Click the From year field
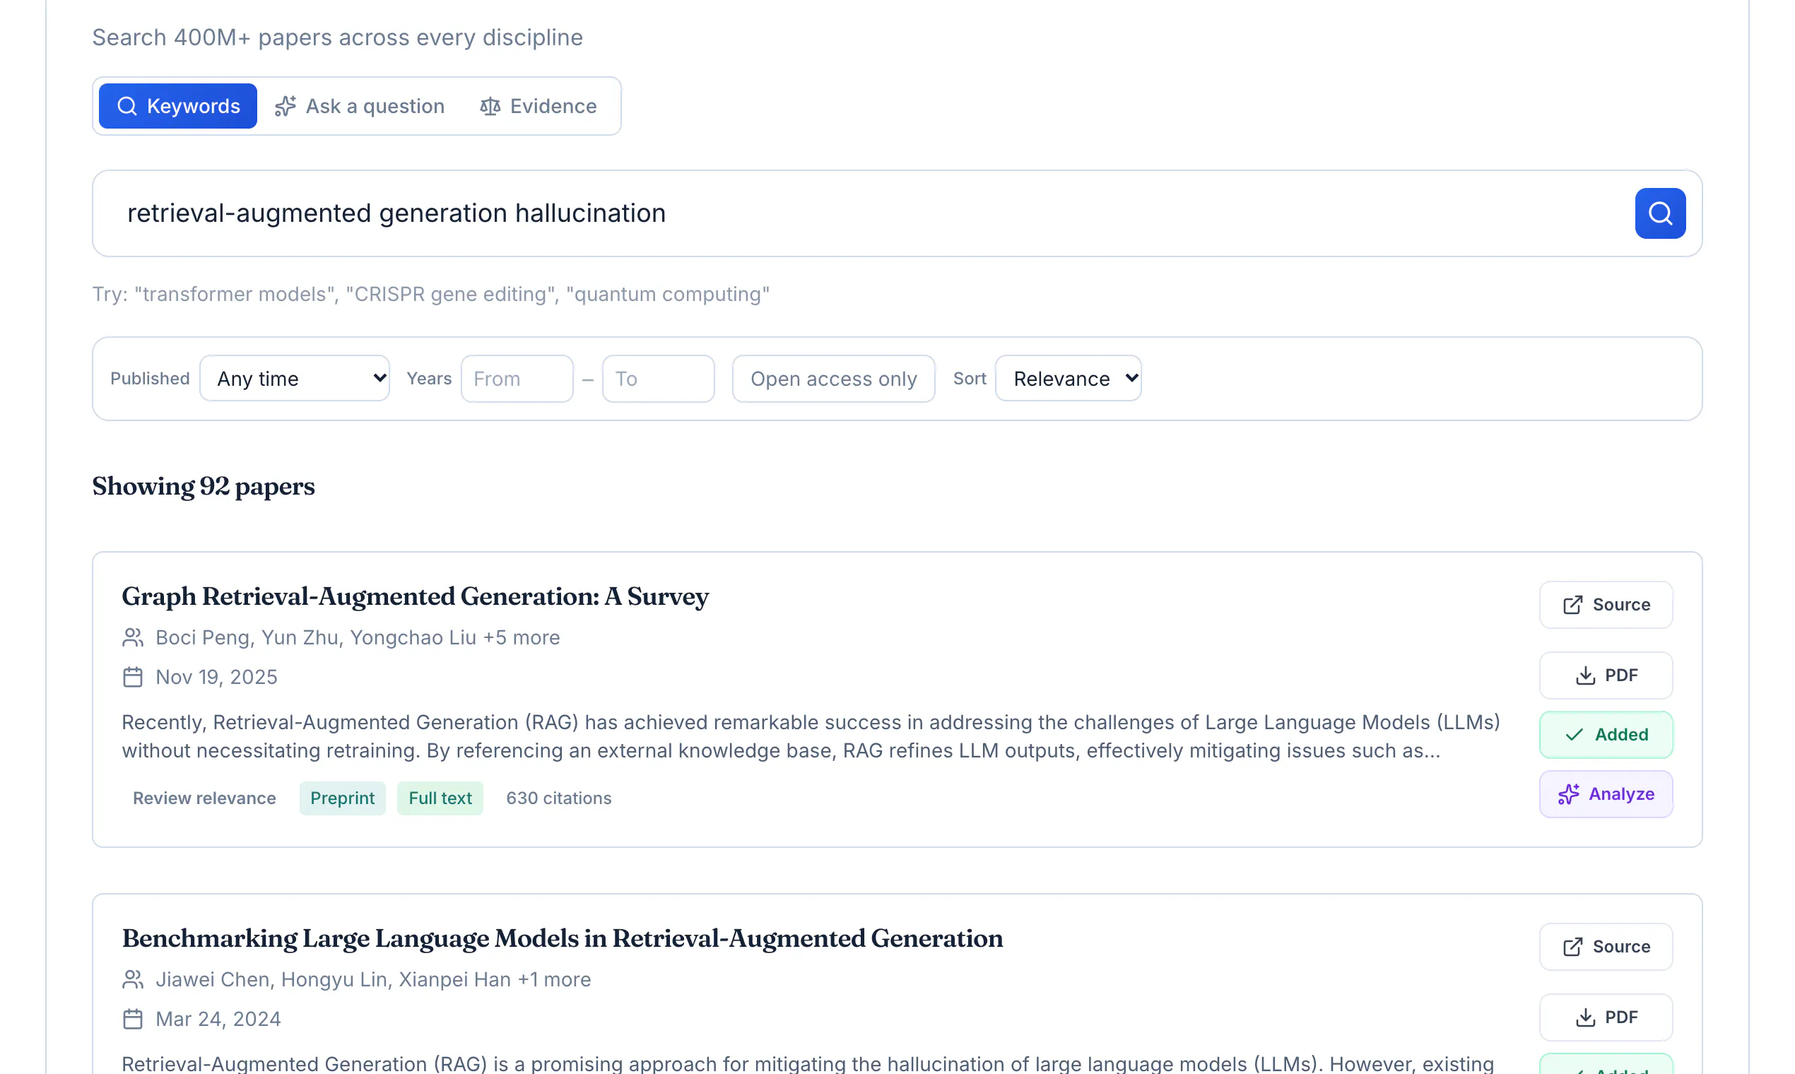 517,379
